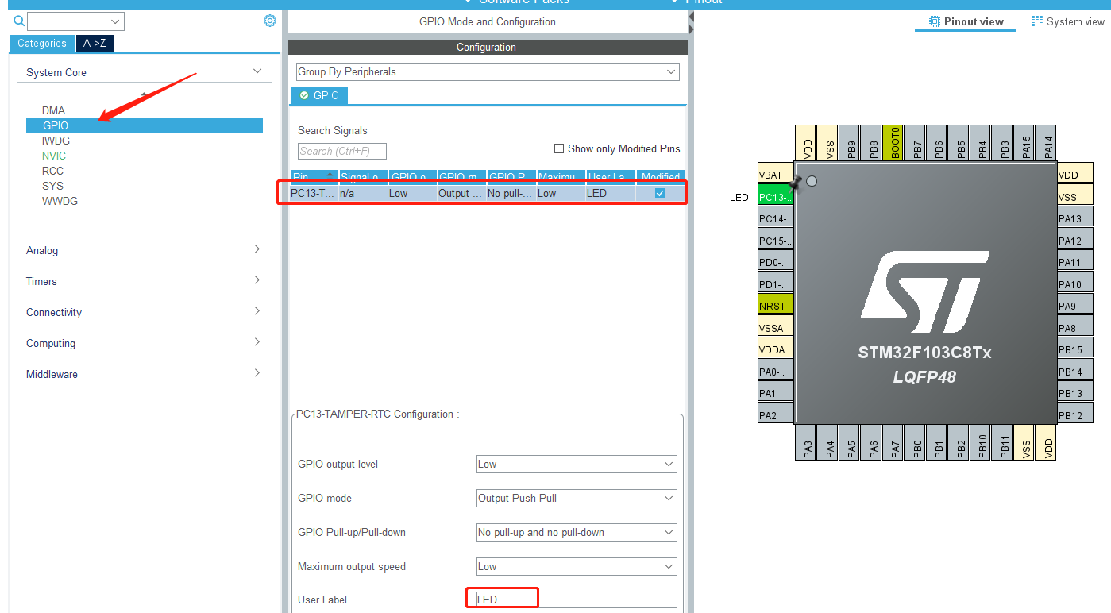
Task: Enable Show only Modified Pins checkbox
Action: click(x=559, y=148)
